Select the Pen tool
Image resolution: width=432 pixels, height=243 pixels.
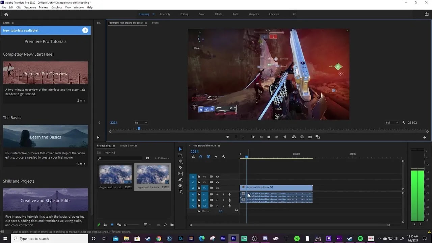[x=180, y=179]
